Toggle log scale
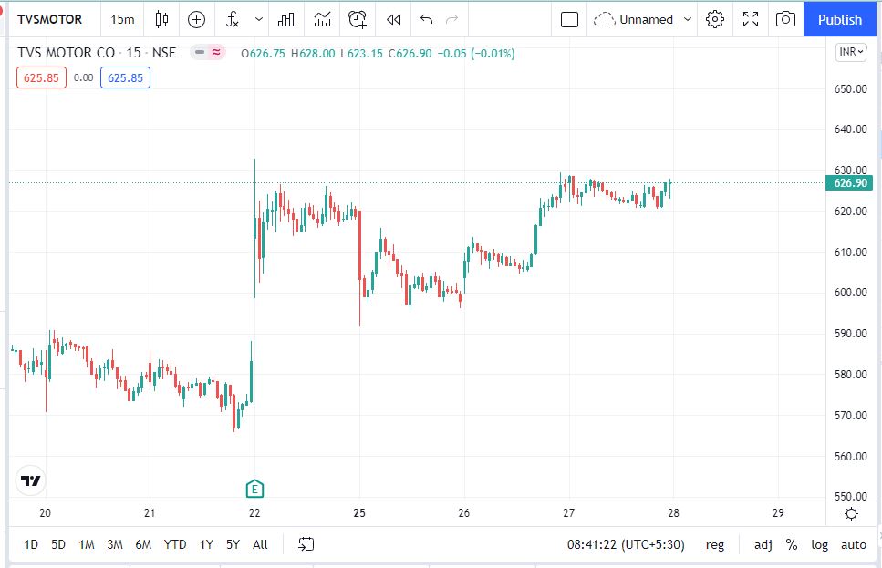Screen dimensions: 882x568 (820, 544)
